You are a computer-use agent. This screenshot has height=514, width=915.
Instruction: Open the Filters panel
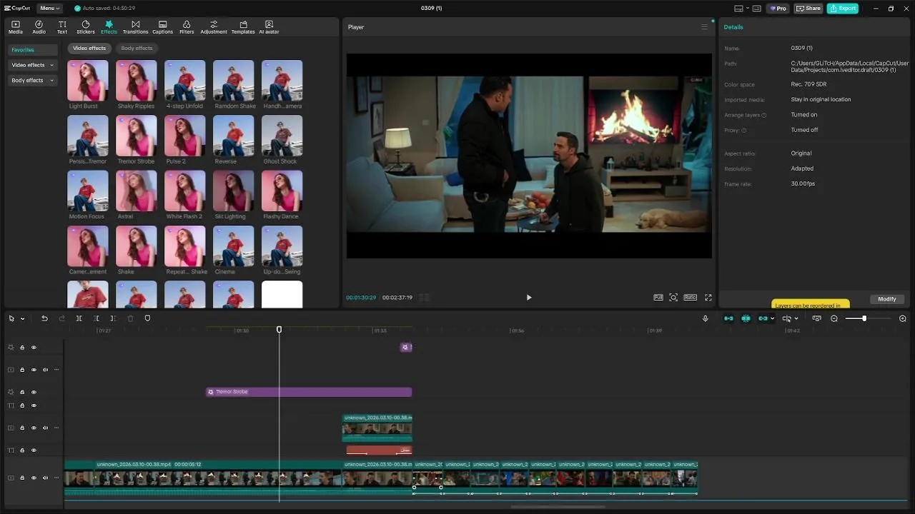pyautogui.click(x=187, y=27)
